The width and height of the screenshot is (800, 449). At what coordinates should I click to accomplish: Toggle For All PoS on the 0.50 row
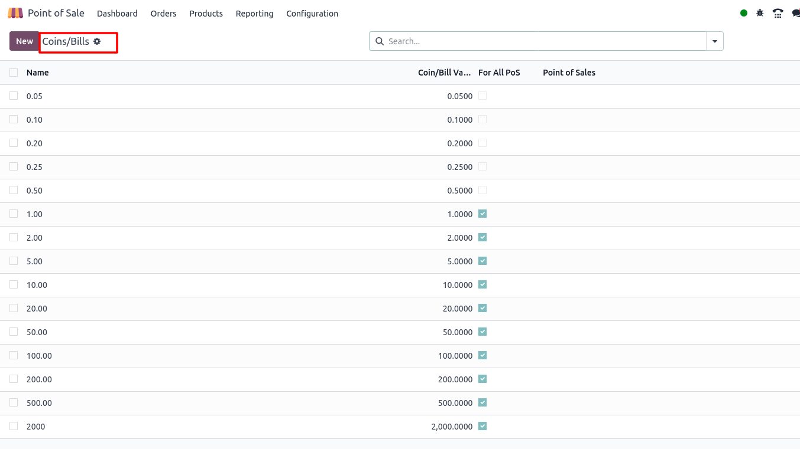coord(482,190)
